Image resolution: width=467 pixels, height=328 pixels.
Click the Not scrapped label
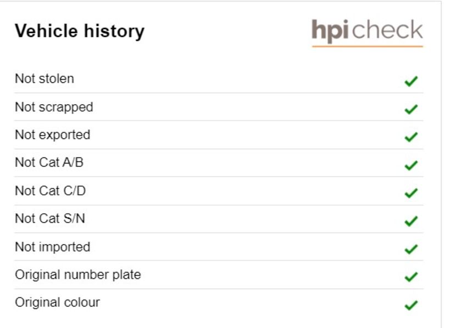54,108
